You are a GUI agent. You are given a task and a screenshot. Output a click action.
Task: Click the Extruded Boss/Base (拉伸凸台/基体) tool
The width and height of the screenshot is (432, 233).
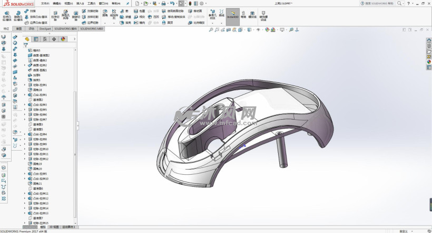7,16
